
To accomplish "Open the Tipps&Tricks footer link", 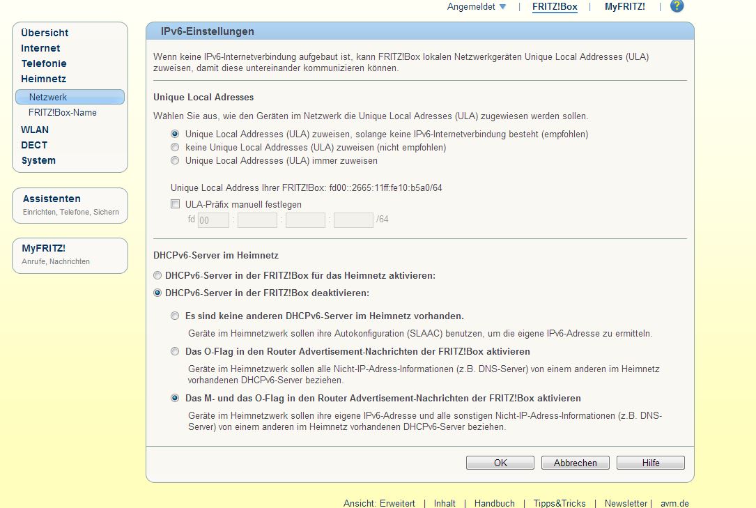I will 560,503.
